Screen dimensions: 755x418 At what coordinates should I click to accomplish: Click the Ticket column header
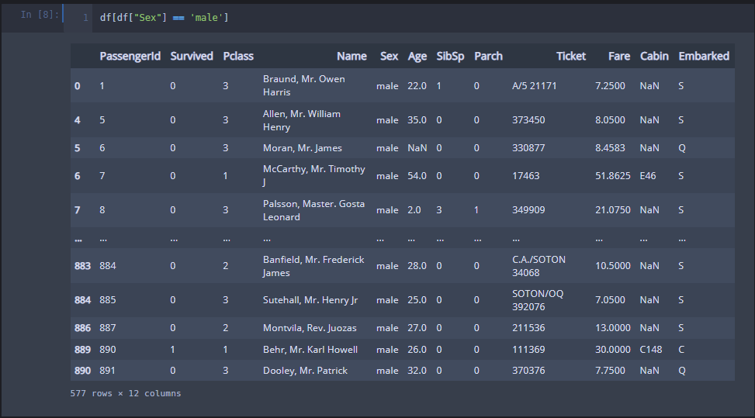(x=571, y=57)
